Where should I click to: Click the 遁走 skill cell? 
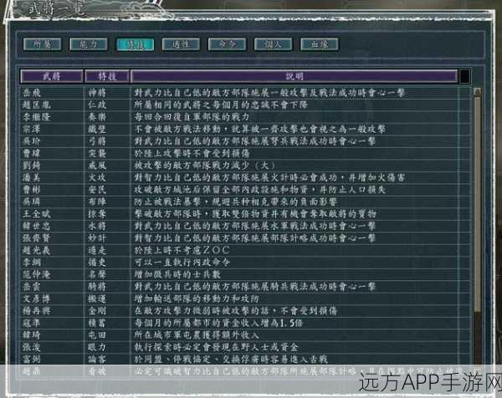[97, 250]
